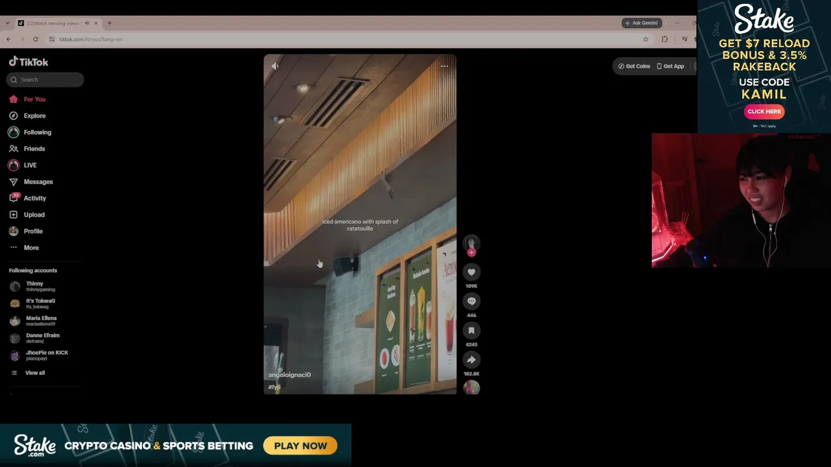Click the Stake PLAY NOW button

(x=301, y=446)
